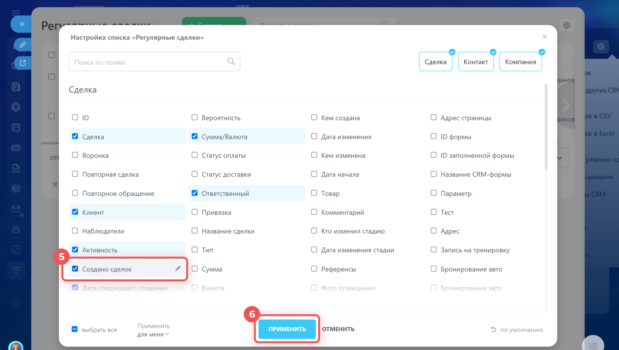
Task: Select the Контакт category tab
Action: pyautogui.click(x=476, y=62)
